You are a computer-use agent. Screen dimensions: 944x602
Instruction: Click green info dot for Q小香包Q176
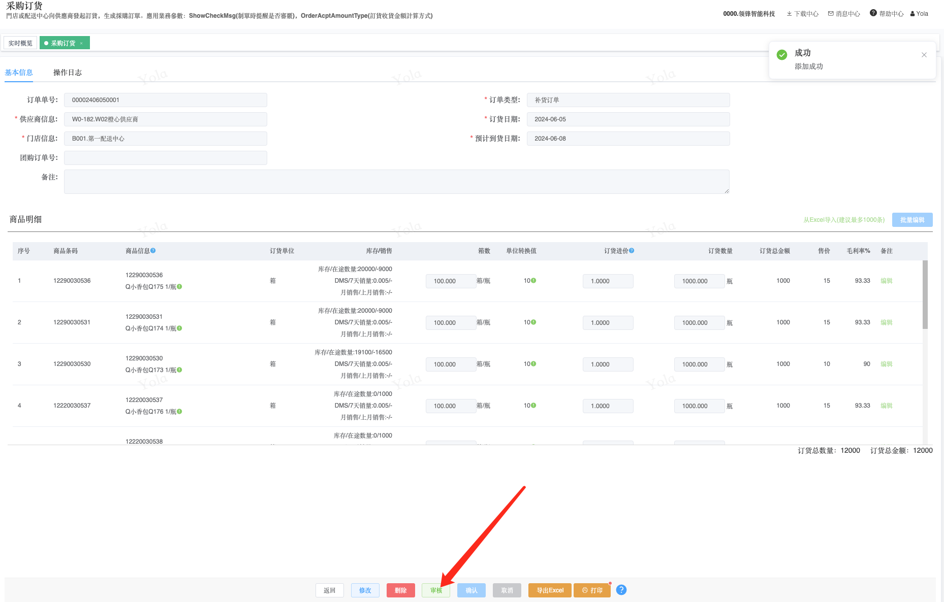point(179,412)
